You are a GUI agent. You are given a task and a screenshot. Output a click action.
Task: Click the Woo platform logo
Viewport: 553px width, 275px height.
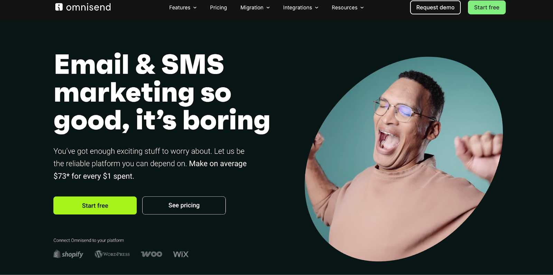click(x=152, y=254)
